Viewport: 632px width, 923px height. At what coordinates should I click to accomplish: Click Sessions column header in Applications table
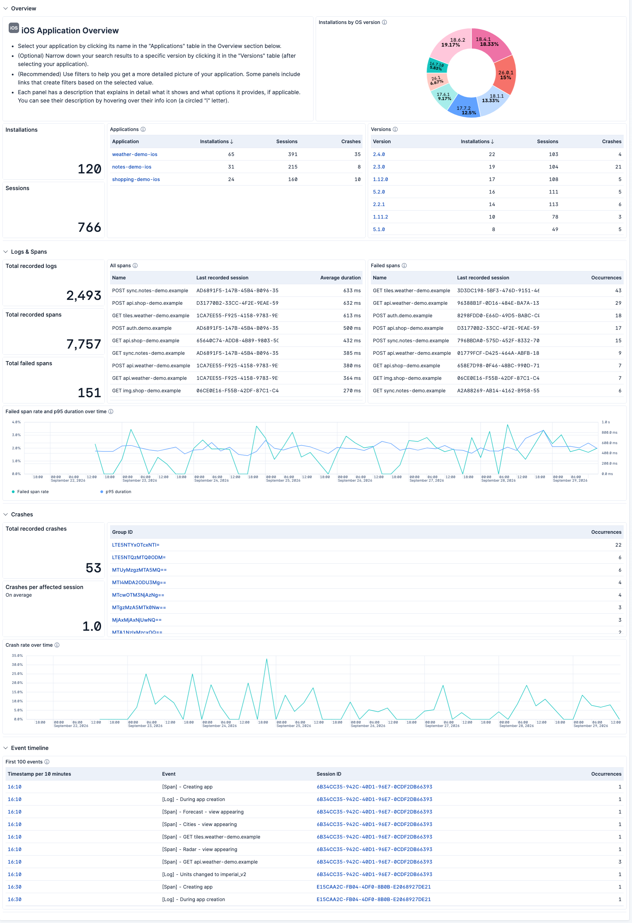(x=286, y=141)
